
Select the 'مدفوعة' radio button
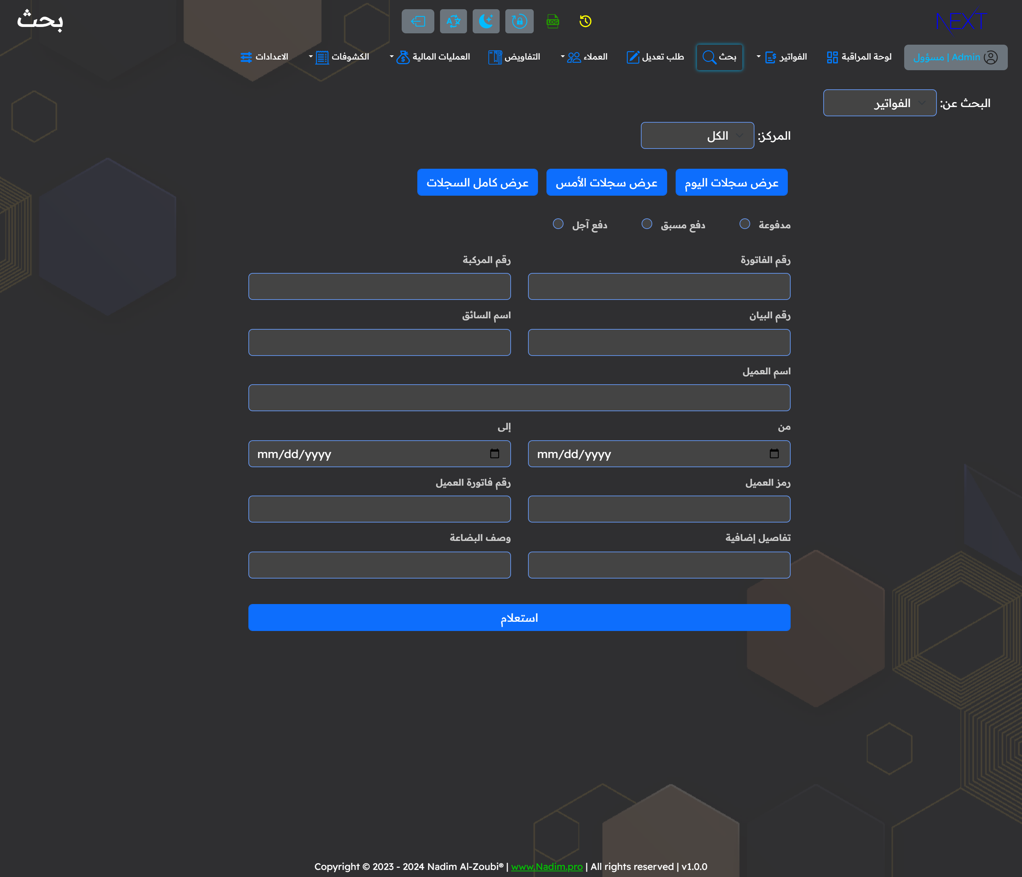(745, 224)
